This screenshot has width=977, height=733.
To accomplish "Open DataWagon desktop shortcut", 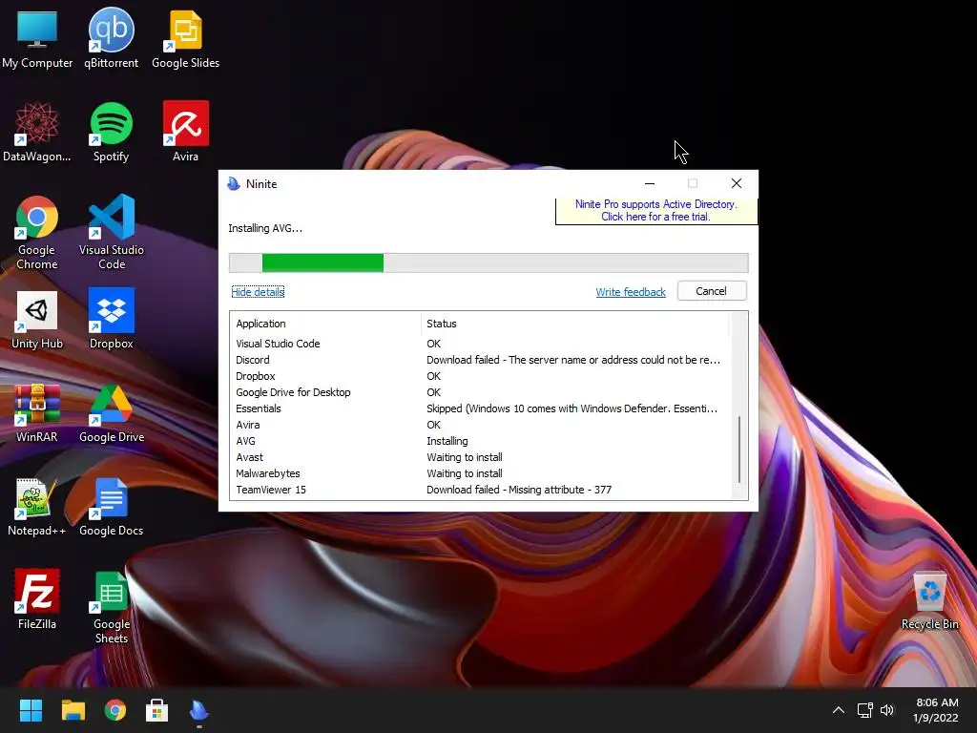I will [37, 132].
